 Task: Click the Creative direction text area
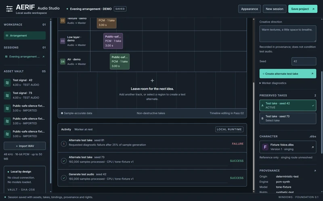tap(288, 34)
